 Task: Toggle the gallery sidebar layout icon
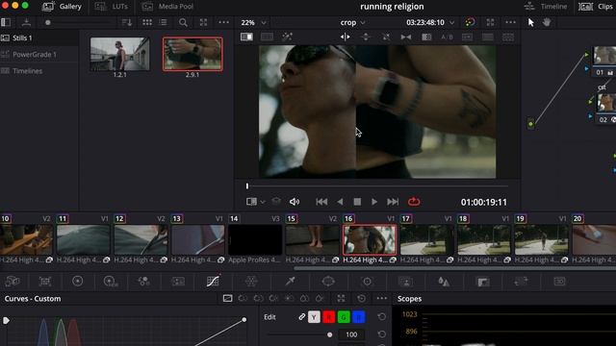pyautogui.click(x=6, y=22)
